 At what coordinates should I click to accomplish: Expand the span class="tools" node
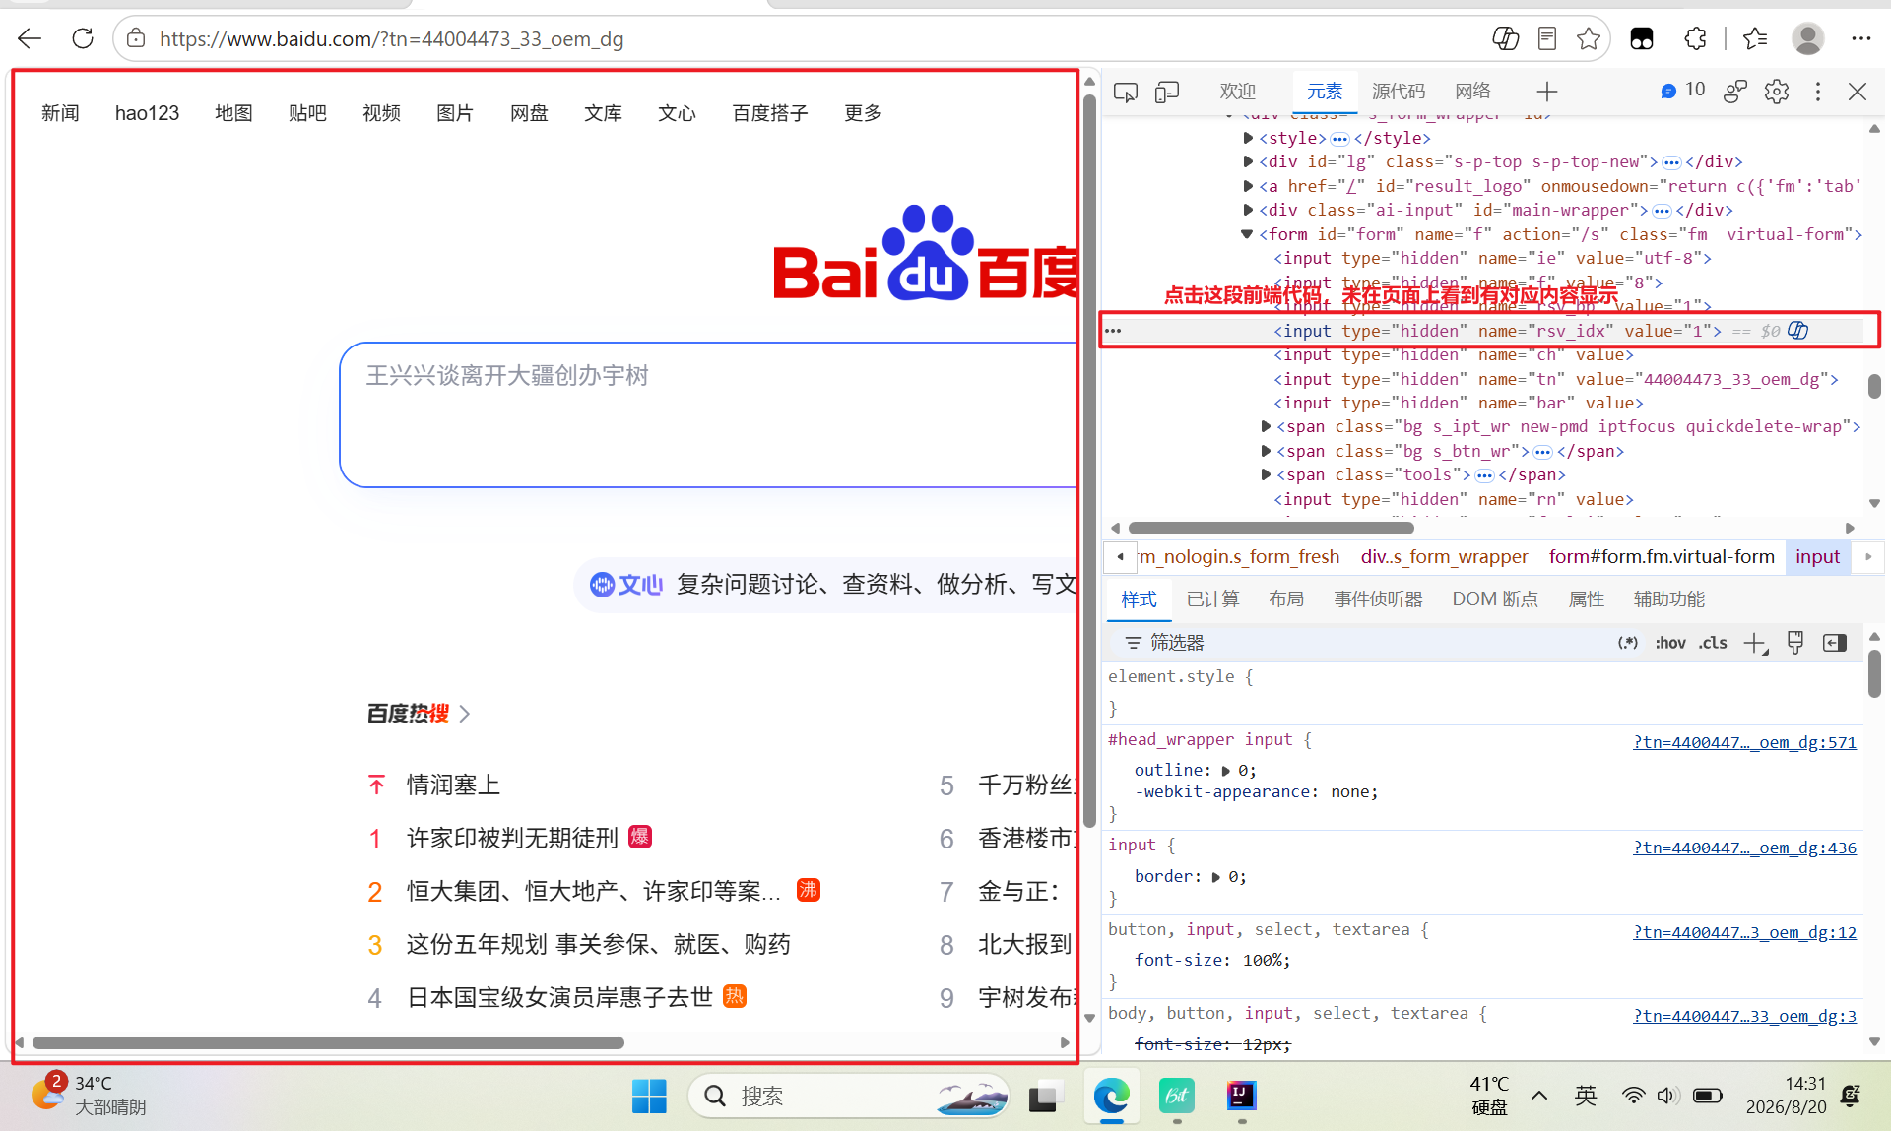pyautogui.click(x=1266, y=474)
